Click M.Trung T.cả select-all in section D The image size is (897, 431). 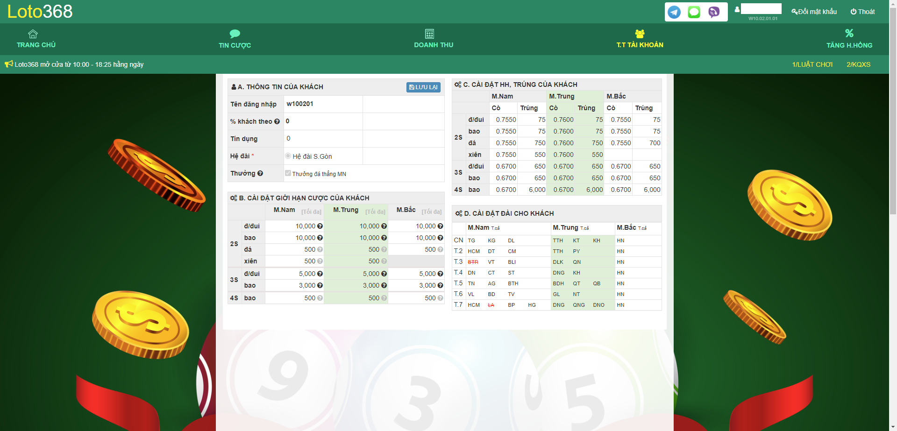584,228
